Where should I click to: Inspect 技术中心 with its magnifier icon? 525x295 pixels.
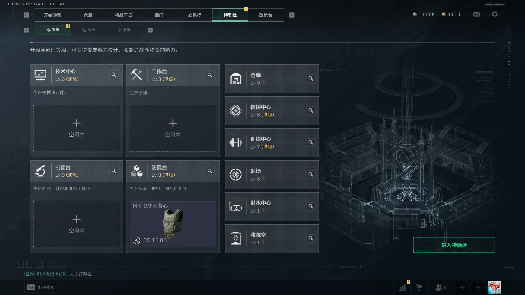(x=114, y=75)
